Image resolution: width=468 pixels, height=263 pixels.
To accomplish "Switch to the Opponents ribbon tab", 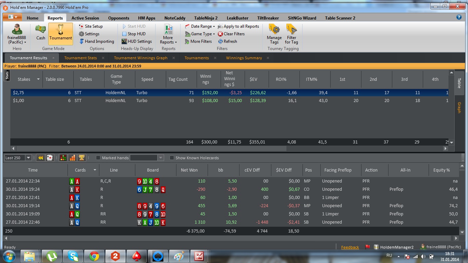I will tap(119, 18).
